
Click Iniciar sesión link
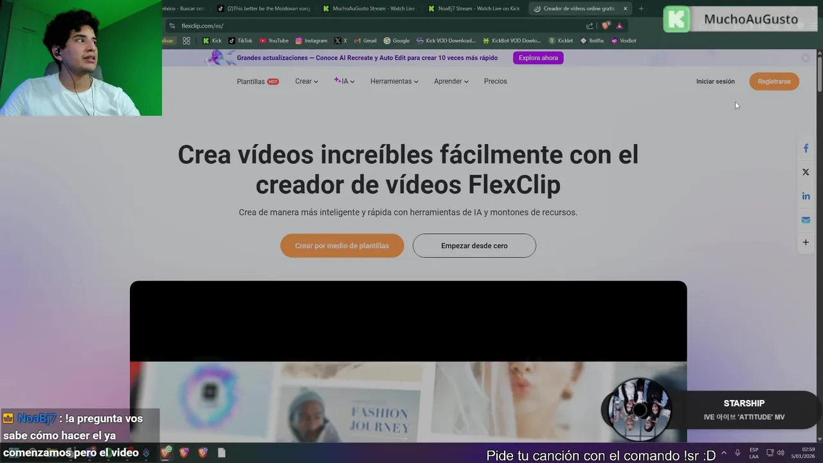tap(715, 82)
